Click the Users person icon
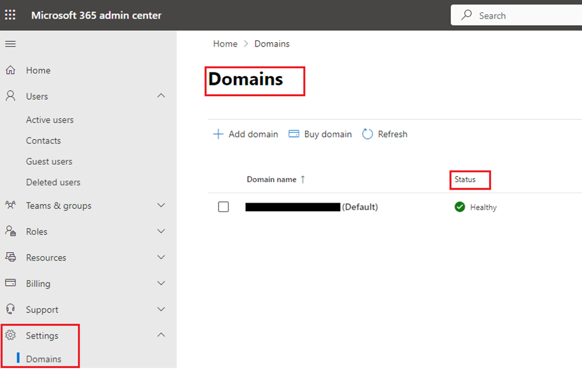 point(11,96)
